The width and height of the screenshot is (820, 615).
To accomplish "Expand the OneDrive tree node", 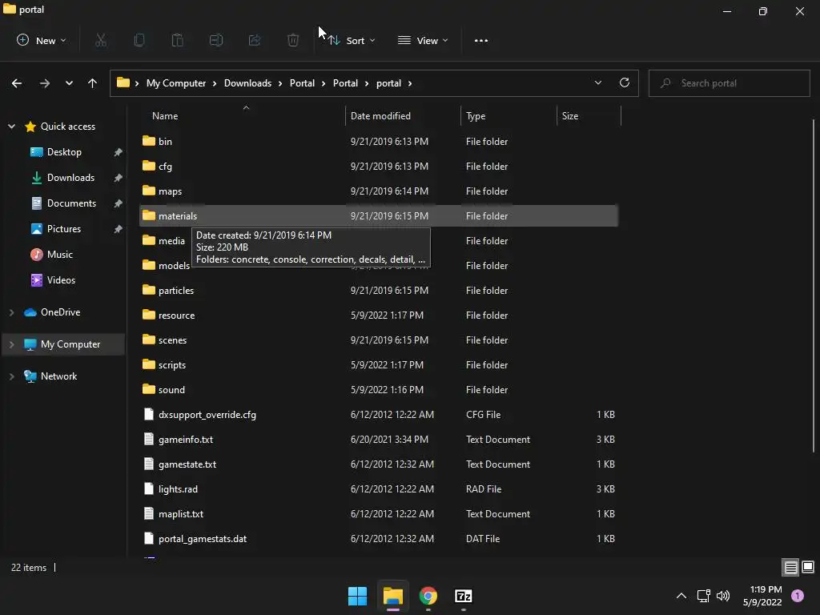I will (x=11, y=312).
